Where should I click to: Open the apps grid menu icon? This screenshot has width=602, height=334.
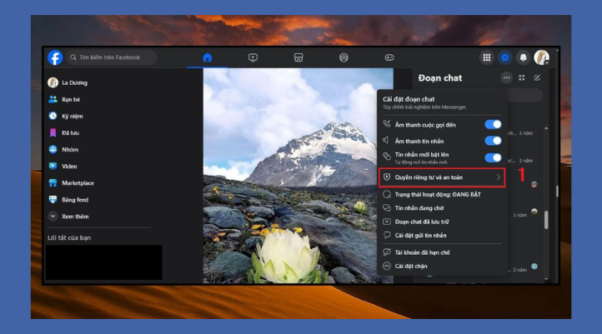coord(486,57)
